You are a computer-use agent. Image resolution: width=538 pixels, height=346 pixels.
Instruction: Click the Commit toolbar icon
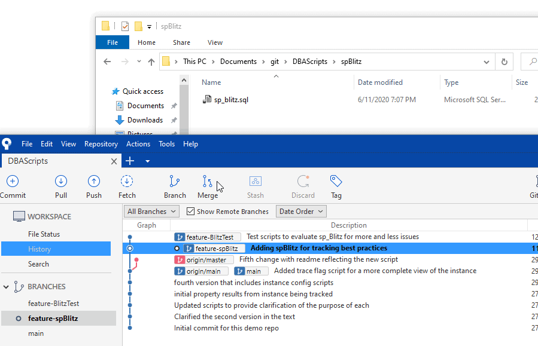tap(13, 181)
